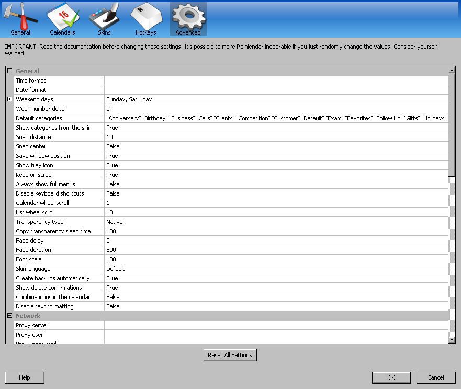Screen dimensions: 461x389
Task: Open the General settings hammer icon
Action: click(x=20, y=18)
